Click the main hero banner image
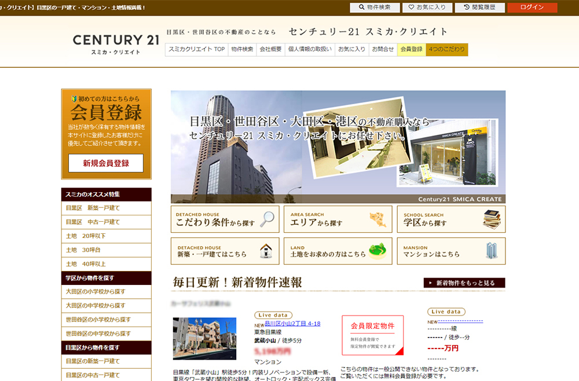The image size is (579, 381). [x=338, y=147]
